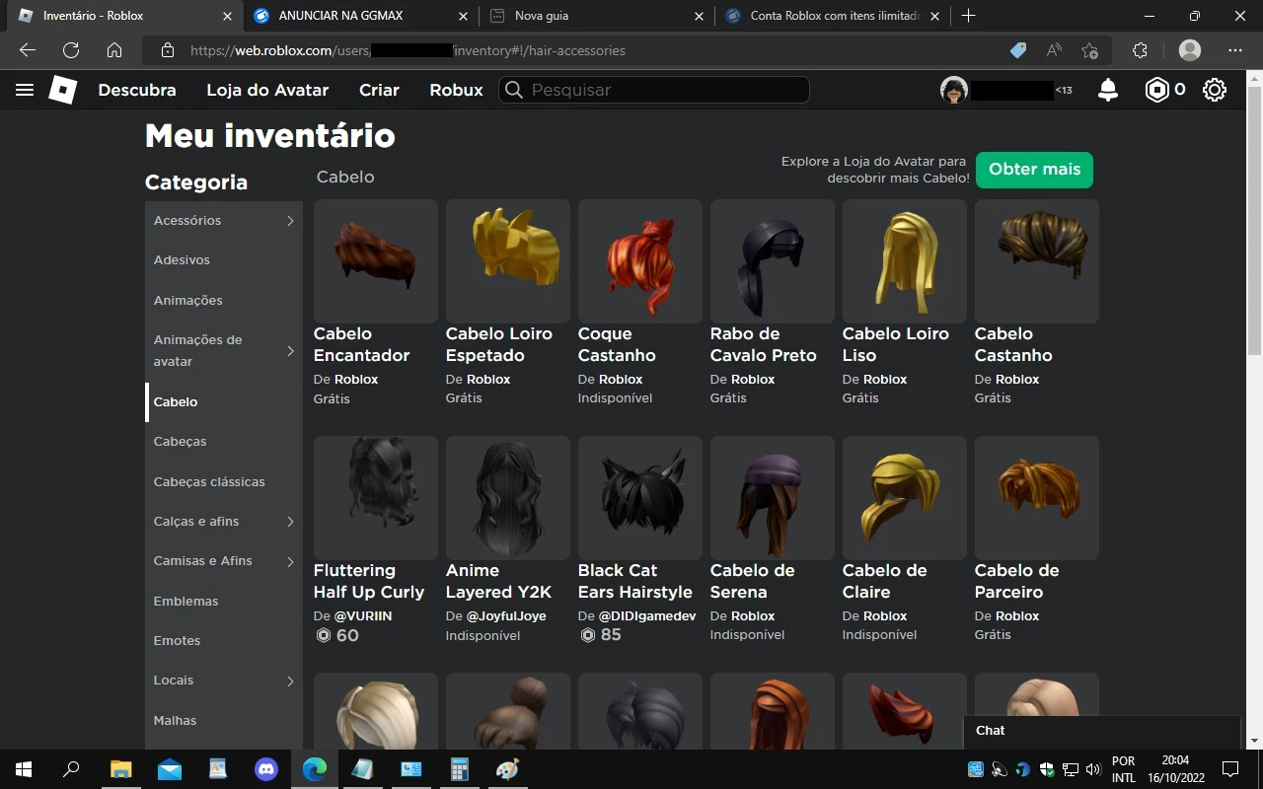Click the Anime Layered Y2K thumbnail

(508, 498)
